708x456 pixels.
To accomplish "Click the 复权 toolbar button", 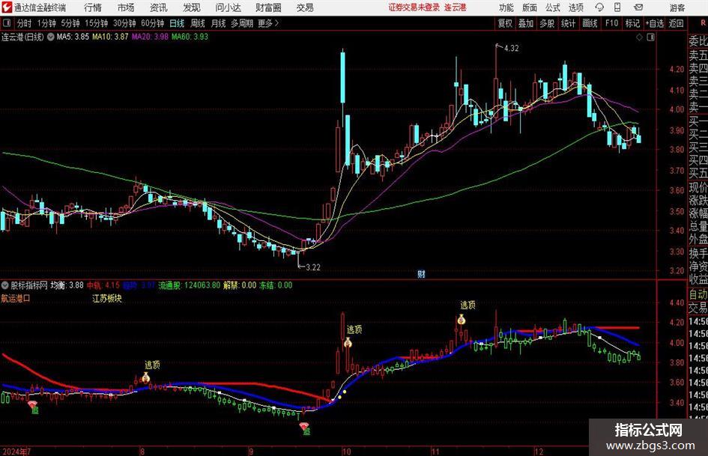I will click(505, 23).
